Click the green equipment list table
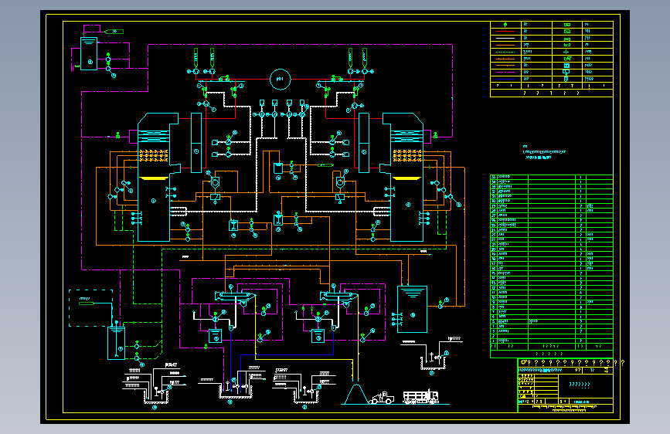Image resolution: width=670 pixels, height=434 pixels. (552, 266)
